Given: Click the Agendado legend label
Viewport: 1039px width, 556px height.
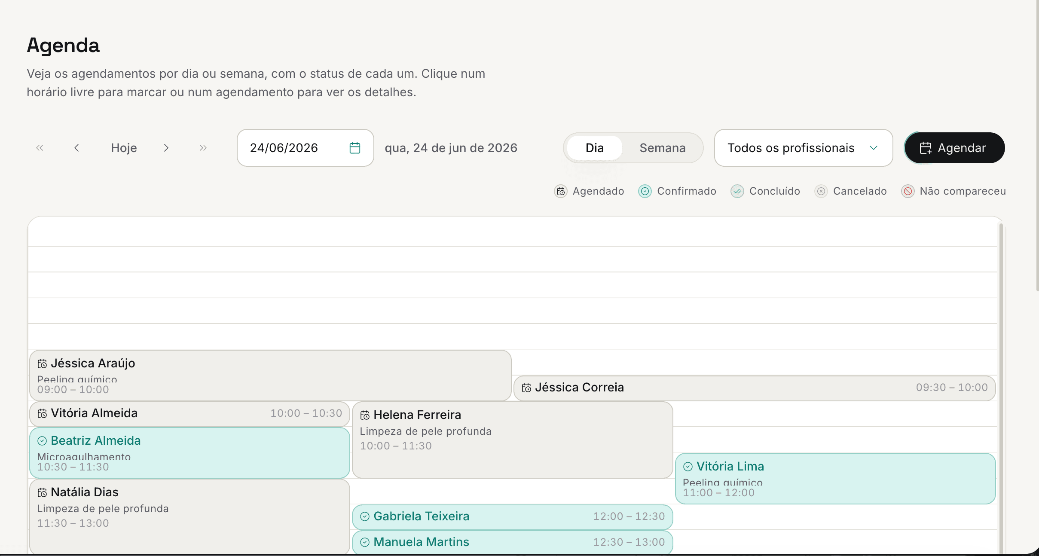Looking at the screenshot, I should (599, 191).
